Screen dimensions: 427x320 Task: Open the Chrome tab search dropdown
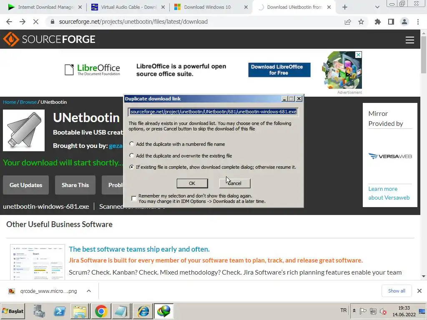point(377,7)
